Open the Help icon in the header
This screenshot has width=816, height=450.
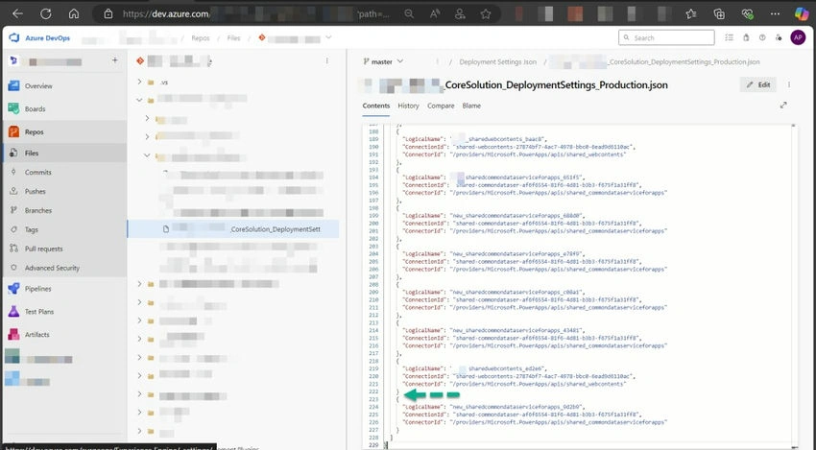point(762,37)
